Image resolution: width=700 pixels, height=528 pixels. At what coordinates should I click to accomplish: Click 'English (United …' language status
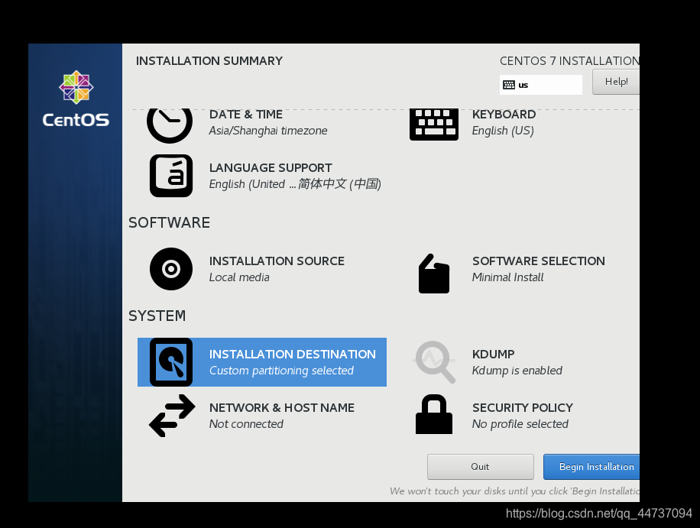pyautogui.click(x=295, y=184)
